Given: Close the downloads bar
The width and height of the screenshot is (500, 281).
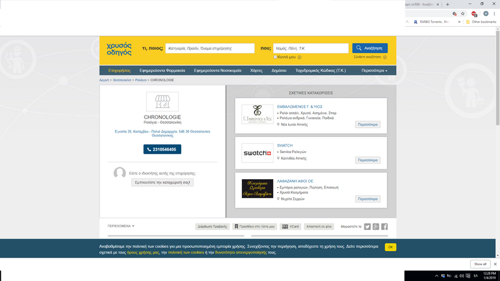Looking at the screenshot, I should pyautogui.click(x=495, y=264).
